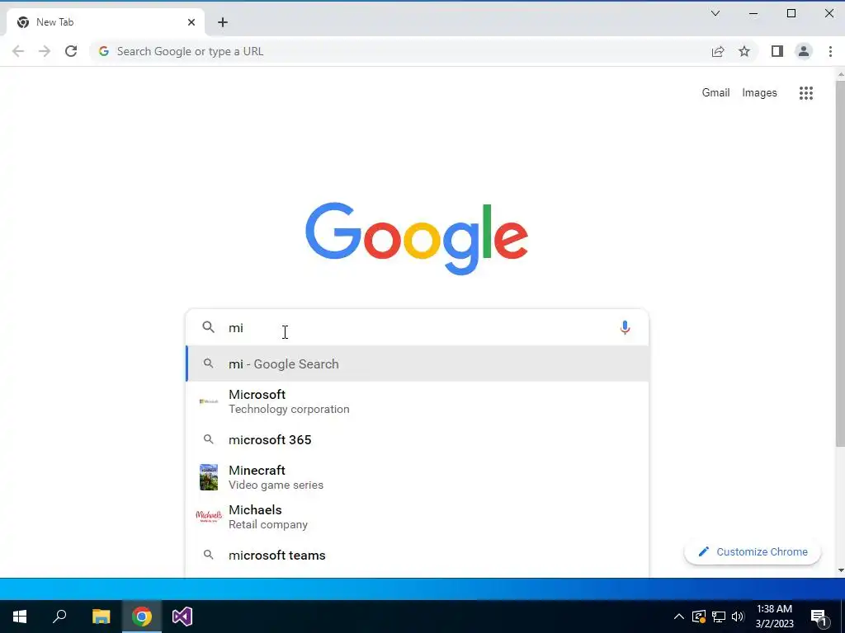The width and height of the screenshot is (845, 633).
Task: Click the magnifier icon in the search box
Action: 209,327
